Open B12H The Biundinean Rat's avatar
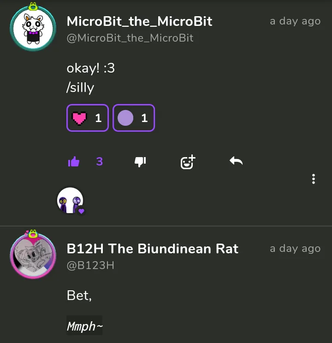The height and width of the screenshot is (343, 332). (33, 256)
